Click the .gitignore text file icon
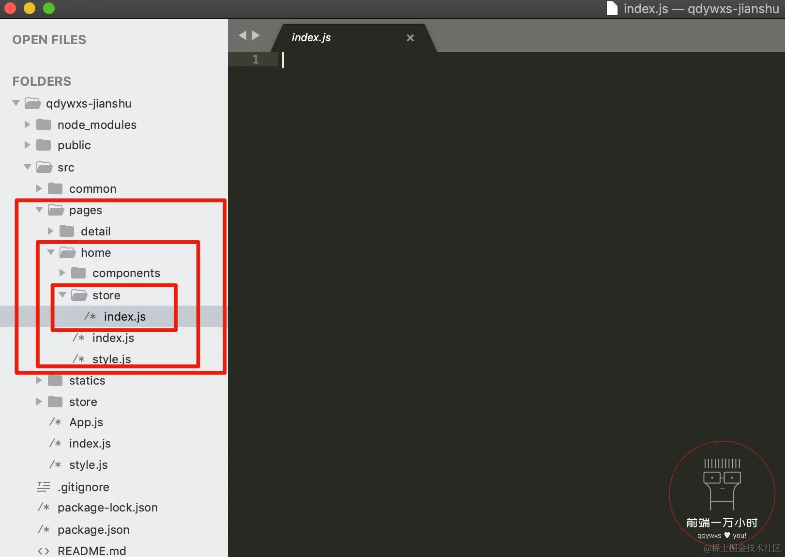 click(x=44, y=487)
